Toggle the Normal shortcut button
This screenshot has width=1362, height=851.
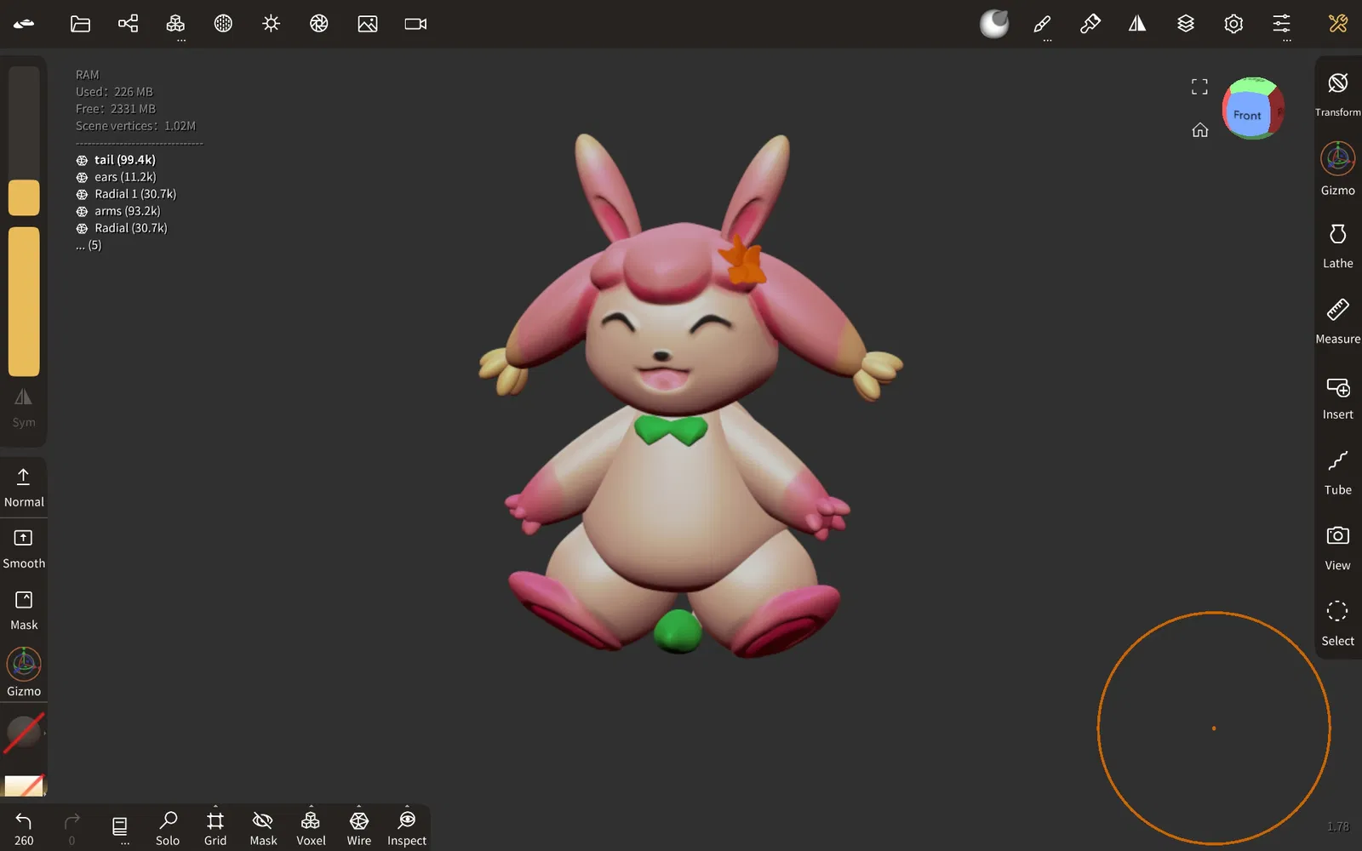24,488
